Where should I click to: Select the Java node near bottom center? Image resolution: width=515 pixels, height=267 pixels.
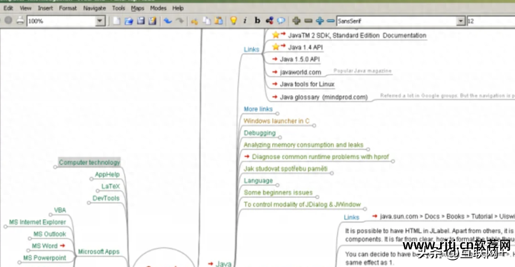[x=224, y=263]
